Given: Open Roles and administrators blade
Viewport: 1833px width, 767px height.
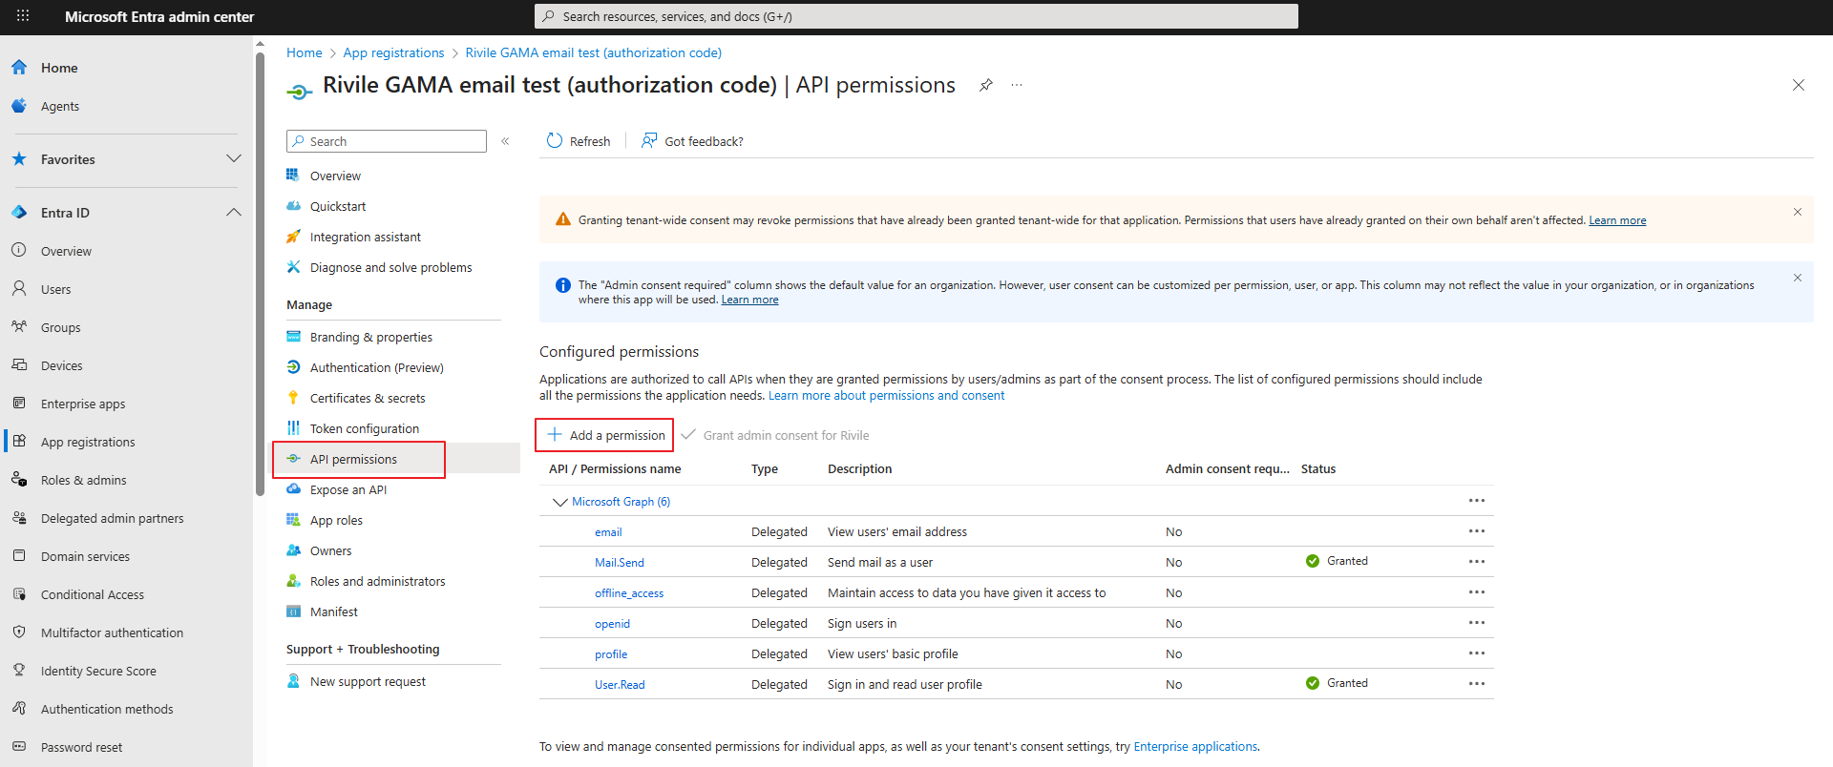Looking at the screenshot, I should point(378,581).
